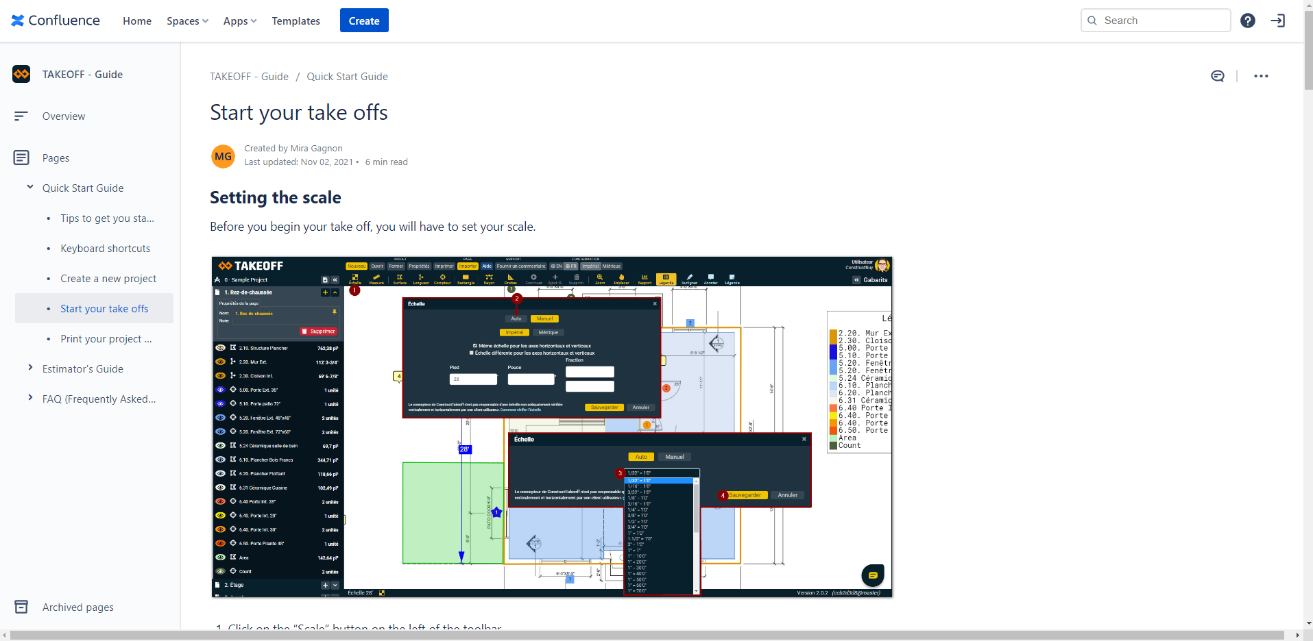Expand the FAQ (Frequently Asked...) node
This screenshot has width=1313, height=641.
tap(30, 398)
